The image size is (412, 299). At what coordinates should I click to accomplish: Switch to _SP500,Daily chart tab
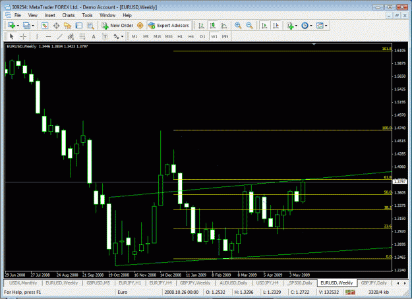click(301, 283)
